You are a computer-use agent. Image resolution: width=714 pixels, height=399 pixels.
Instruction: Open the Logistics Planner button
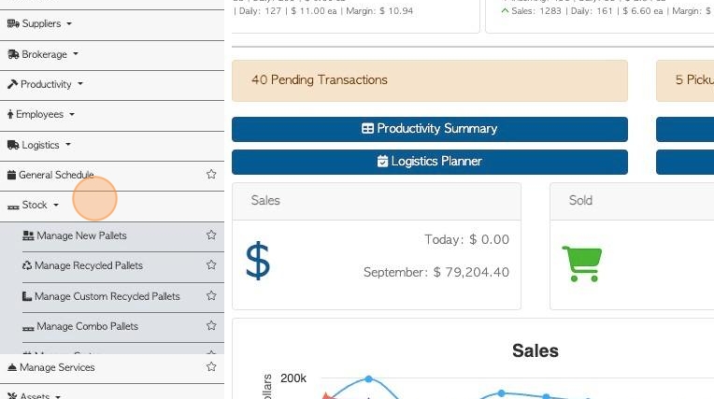pos(429,162)
